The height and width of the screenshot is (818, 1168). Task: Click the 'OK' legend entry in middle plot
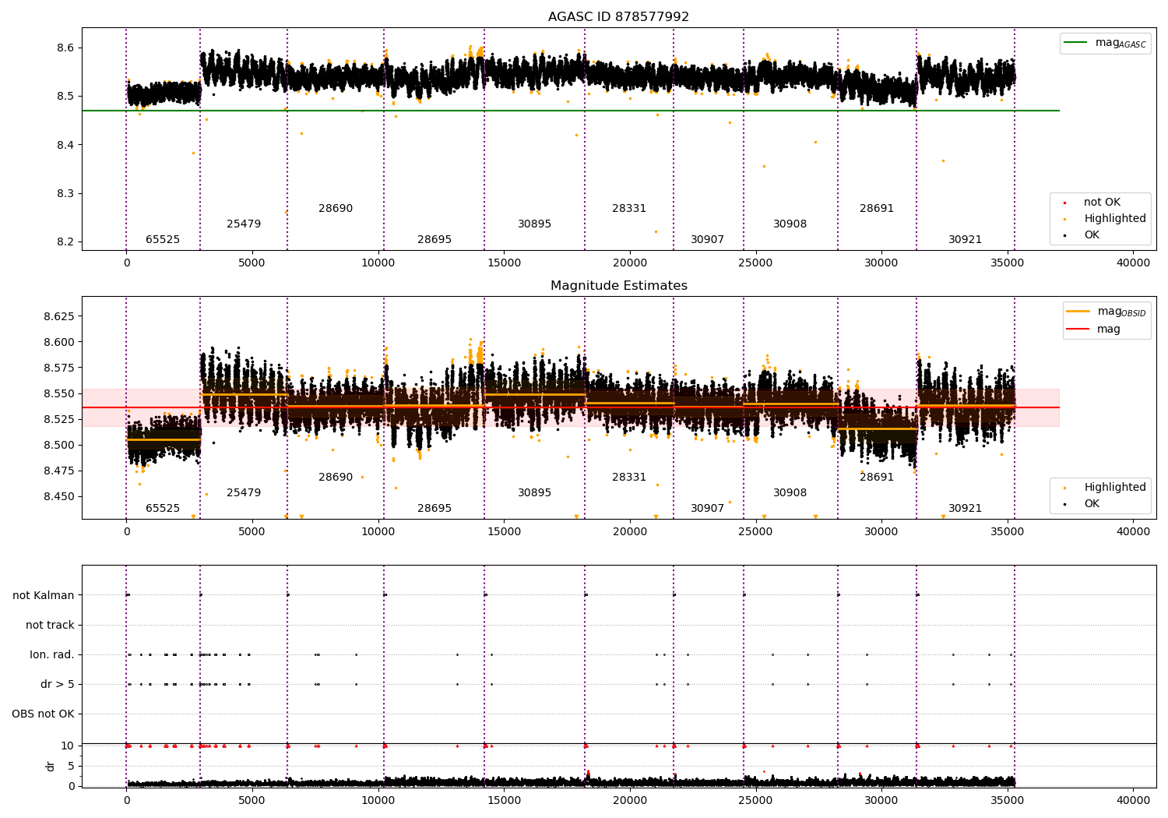click(x=1092, y=504)
